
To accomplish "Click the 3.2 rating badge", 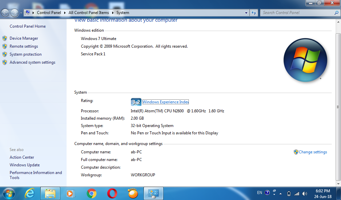I will point(136,102).
